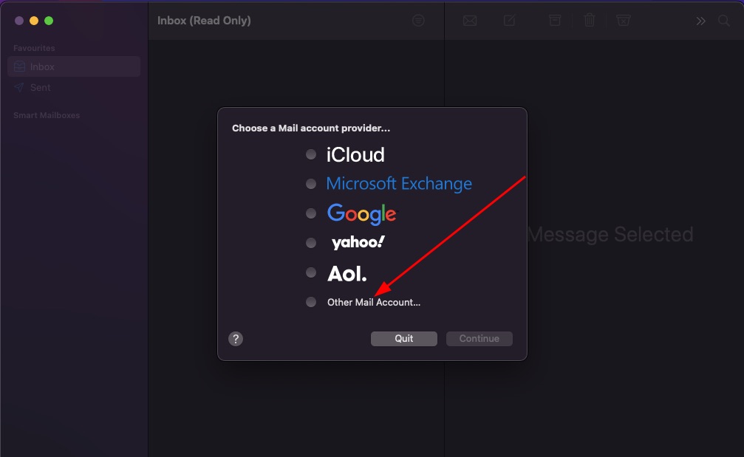Select the Microsoft Exchange radio button

coord(311,184)
